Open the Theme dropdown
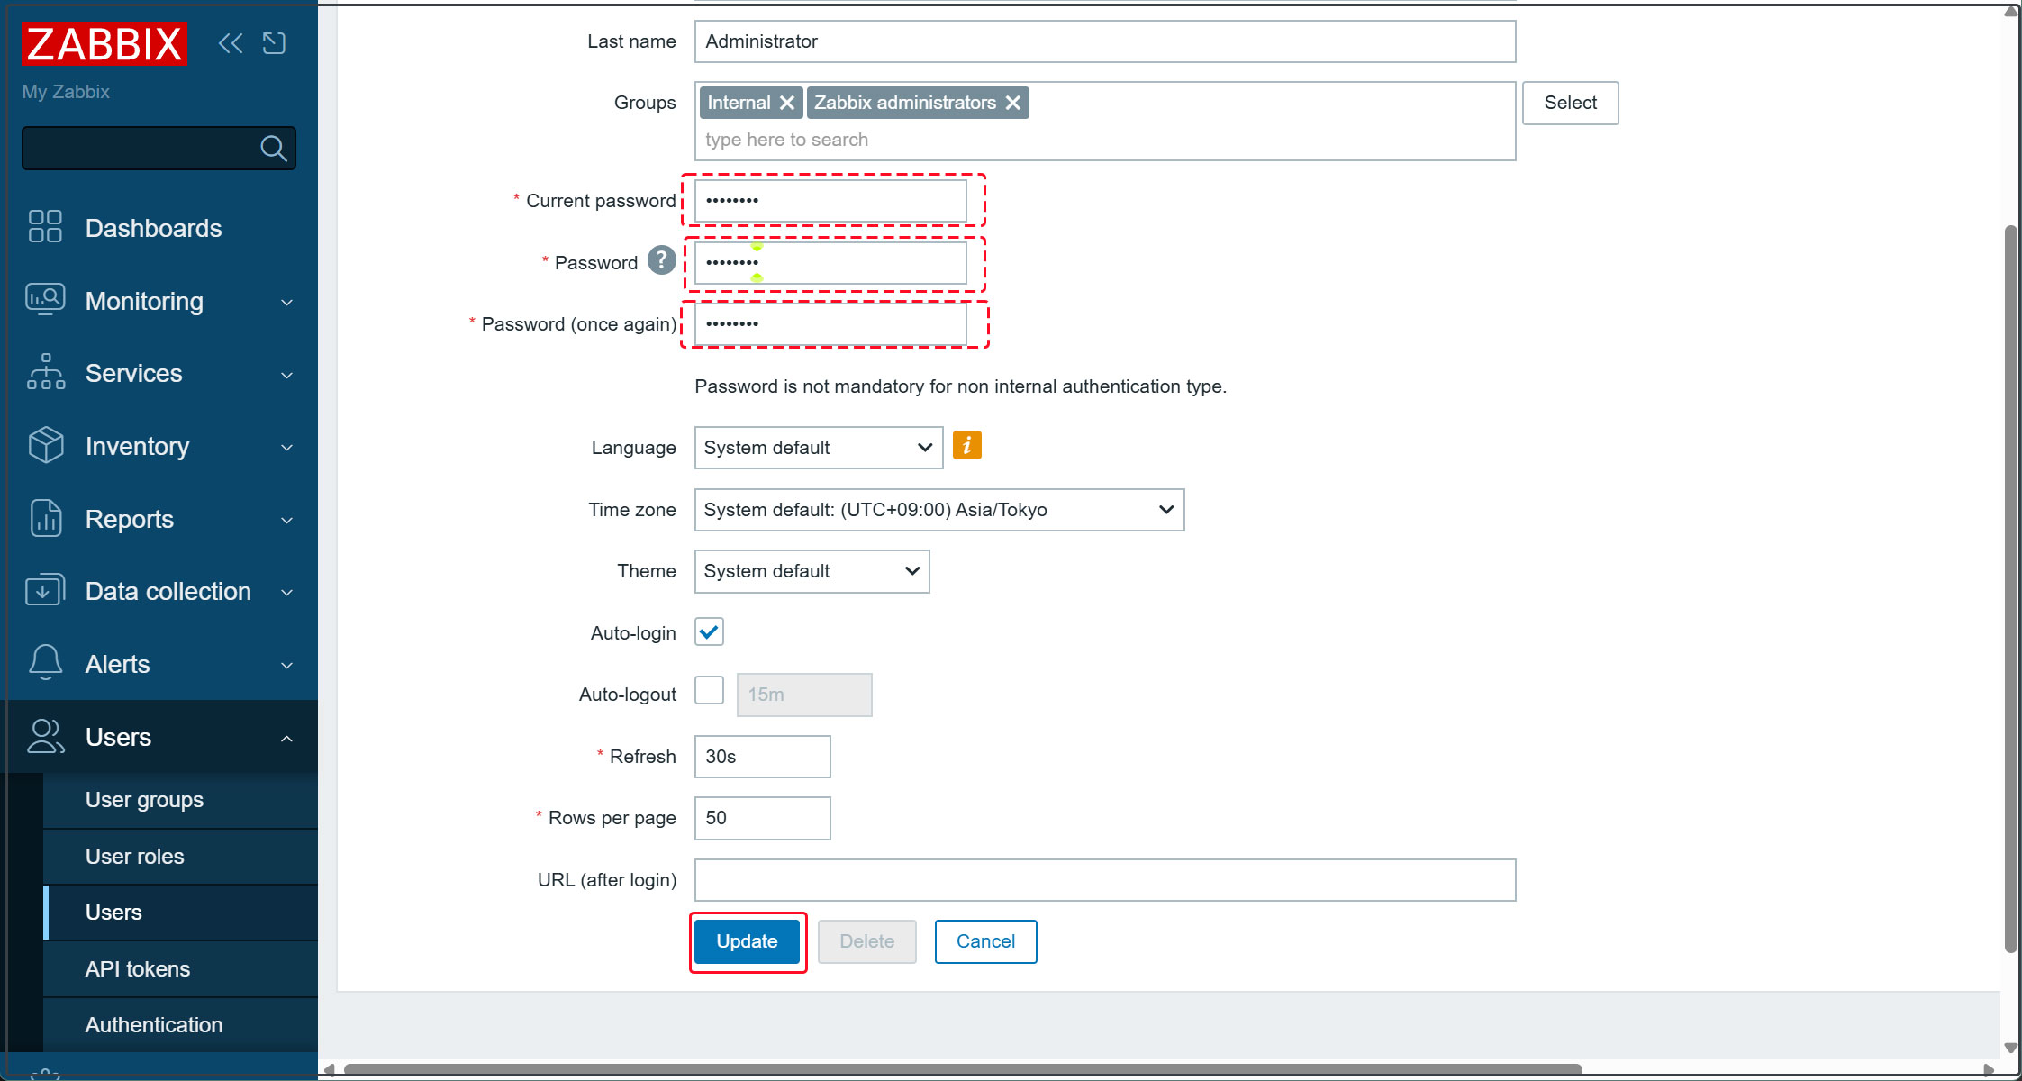Screen dimensions: 2022x1081 811,571
